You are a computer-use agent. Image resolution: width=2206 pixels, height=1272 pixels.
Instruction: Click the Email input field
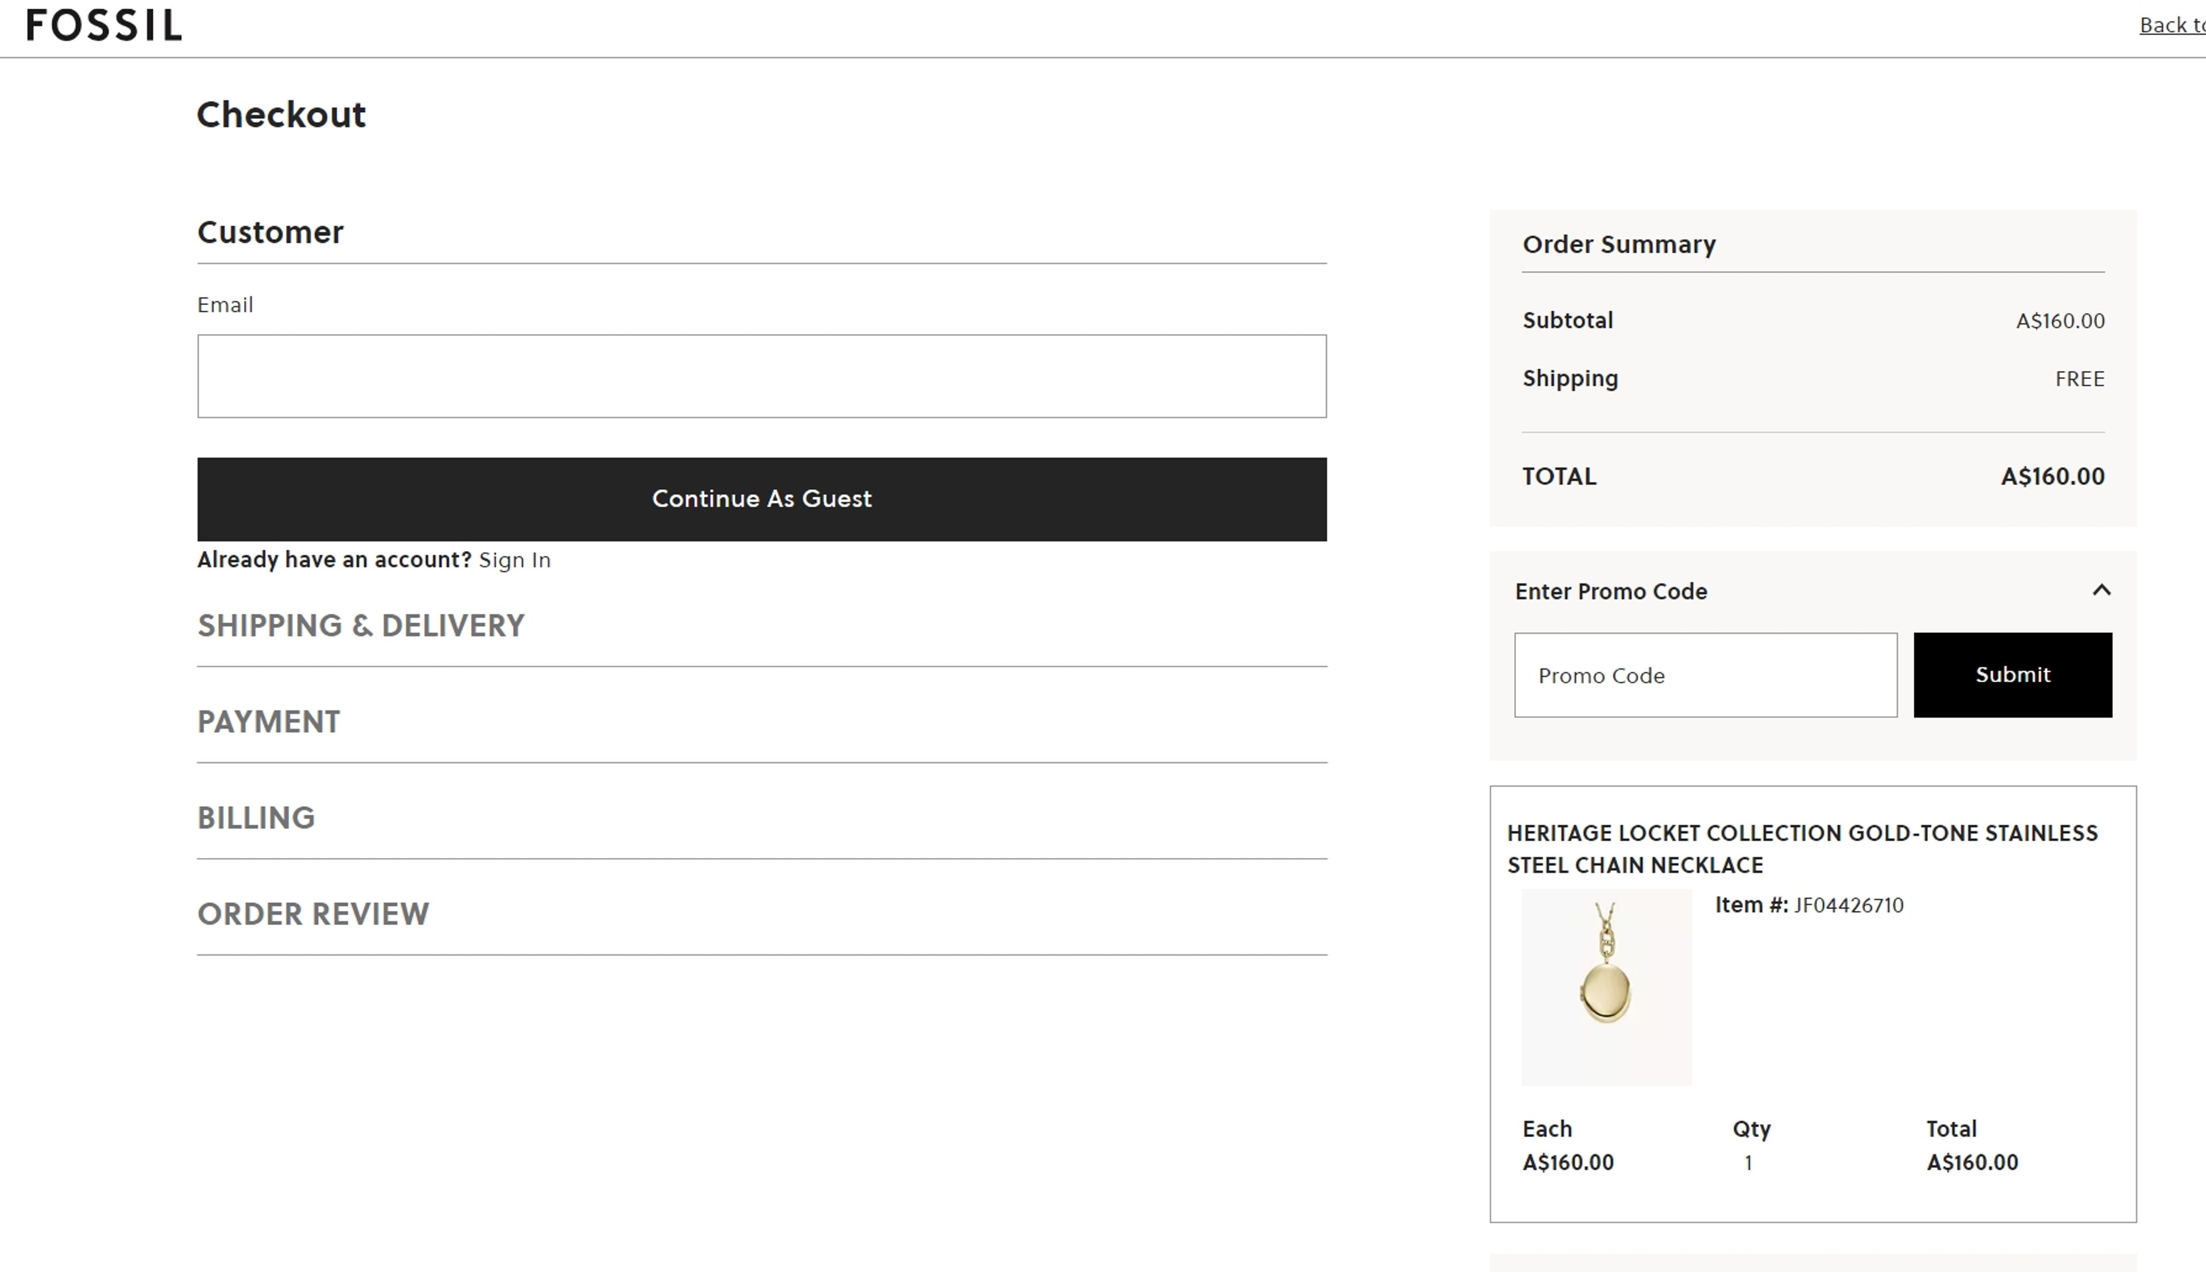pos(762,377)
